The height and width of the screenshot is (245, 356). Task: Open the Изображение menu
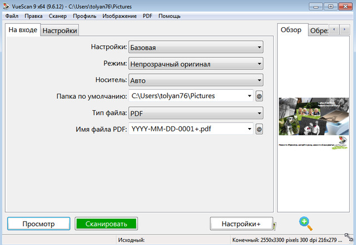(120, 16)
